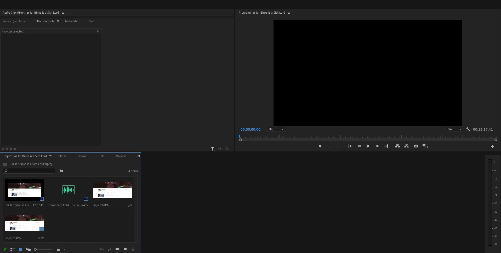
Task: Open the Effects panel tab
Action: (62, 156)
